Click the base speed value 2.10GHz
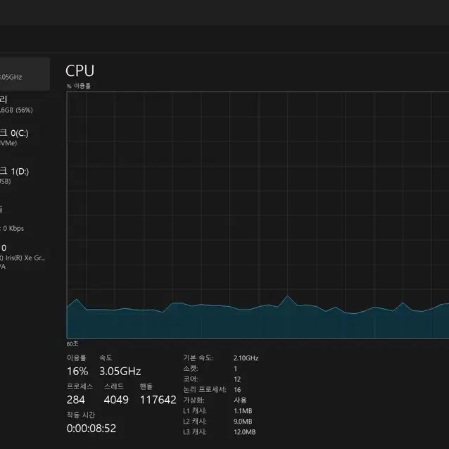Image resolution: width=449 pixels, height=449 pixels. 246,358
